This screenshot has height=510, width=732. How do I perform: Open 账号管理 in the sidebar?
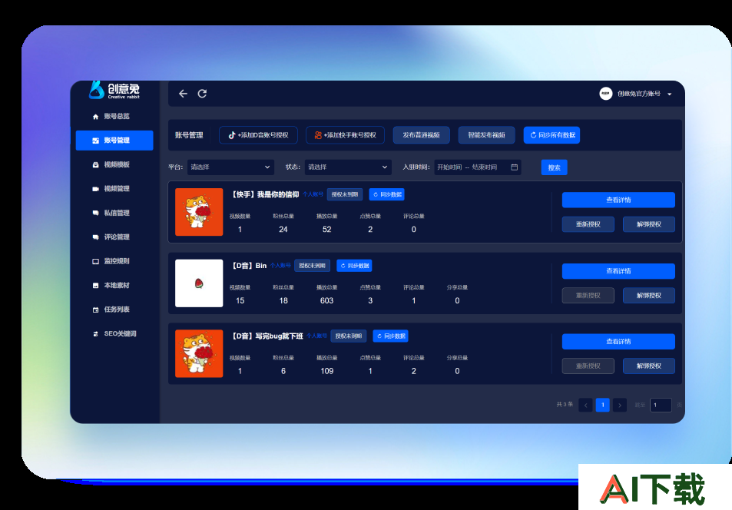tap(114, 141)
